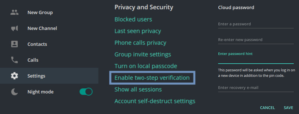Click the Contacts person icon
Screen dimensions: 299x114
pyautogui.click(x=14, y=44)
